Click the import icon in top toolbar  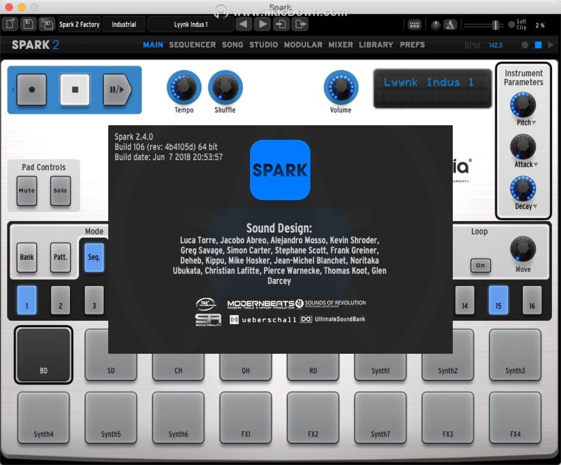[282, 24]
